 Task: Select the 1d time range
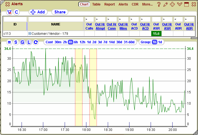pyautogui.click(x=89, y=42)
